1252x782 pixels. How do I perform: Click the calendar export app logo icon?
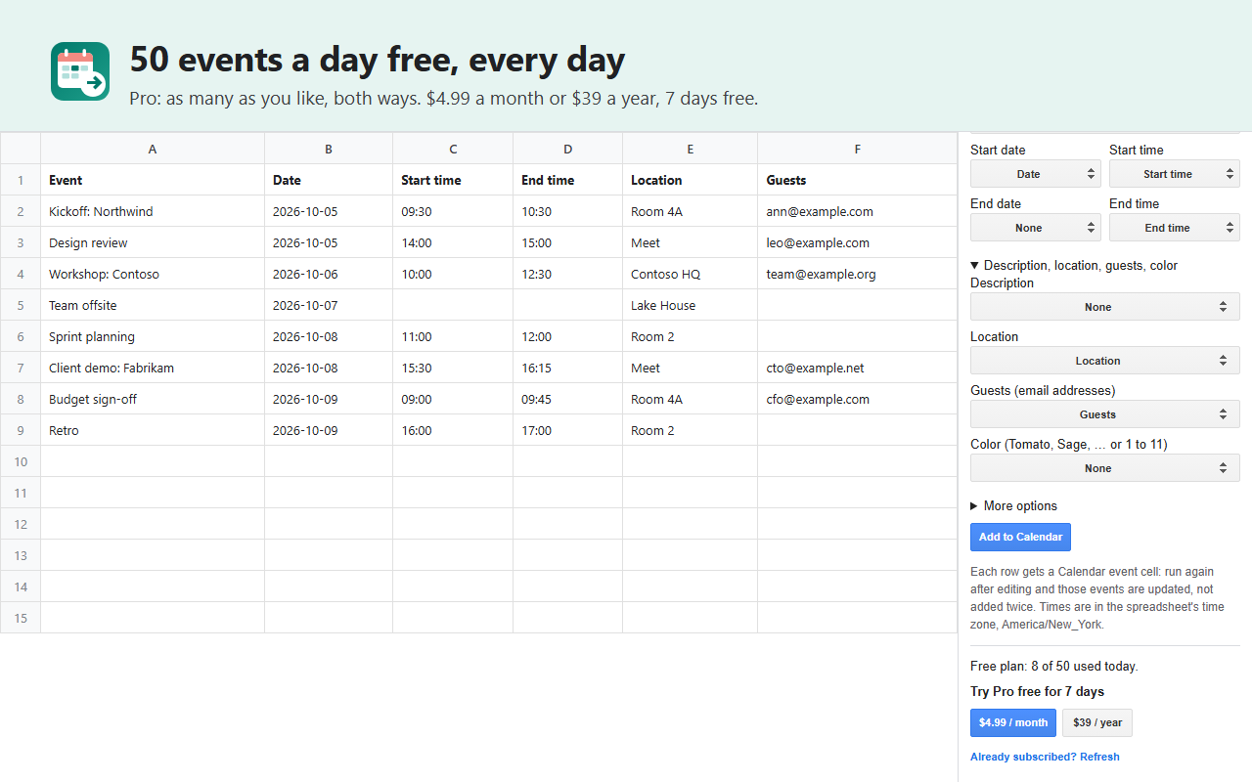click(x=80, y=71)
